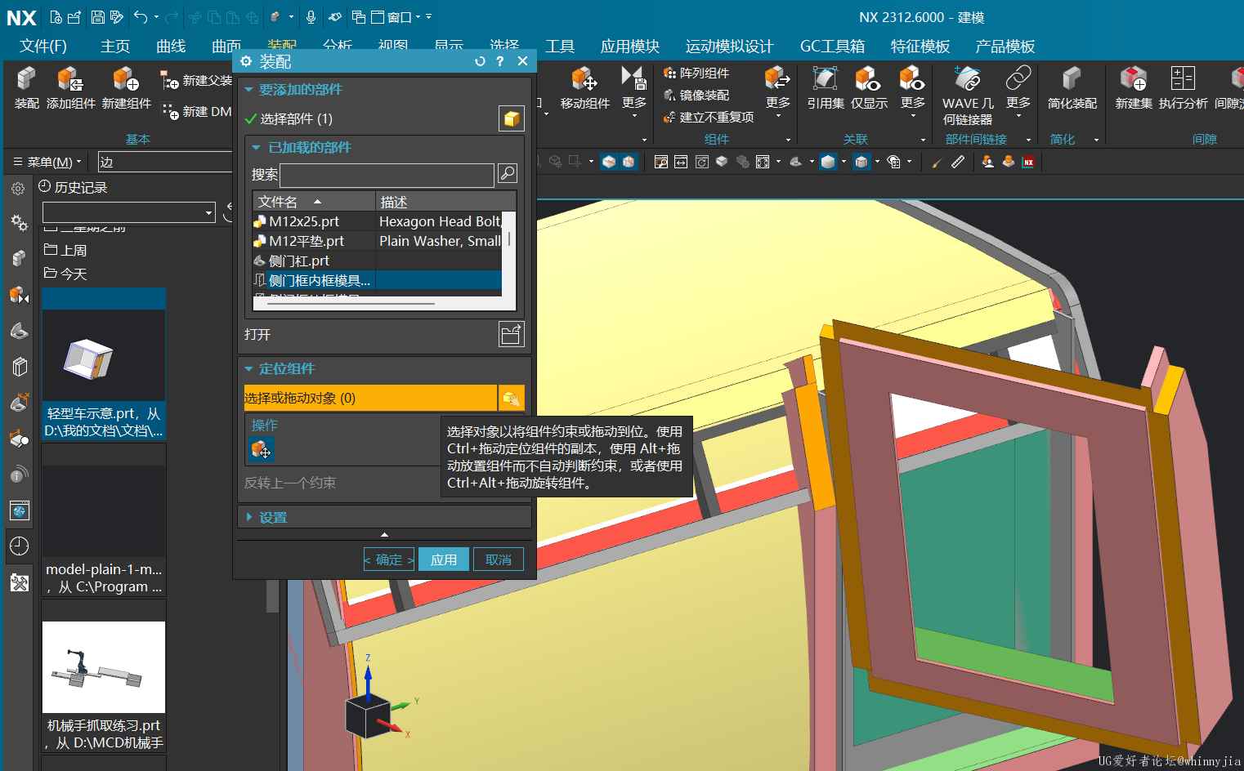Select 机械手抓取练习.prt thumbnail in history
Image resolution: width=1244 pixels, height=771 pixels.
pos(104,675)
